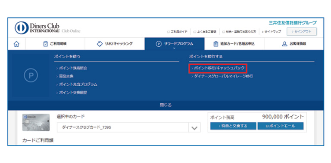Open the 紛失・盗難でお困りの方 link
This screenshot has height=163, width=331.
click(x=239, y=32)
